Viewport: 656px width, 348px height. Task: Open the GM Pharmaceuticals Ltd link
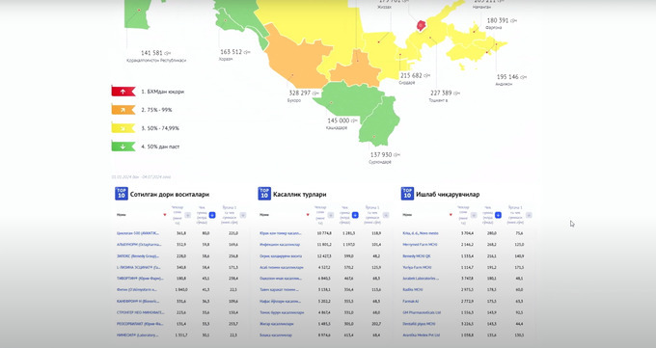pyautogui.click(x=422, y=312)
